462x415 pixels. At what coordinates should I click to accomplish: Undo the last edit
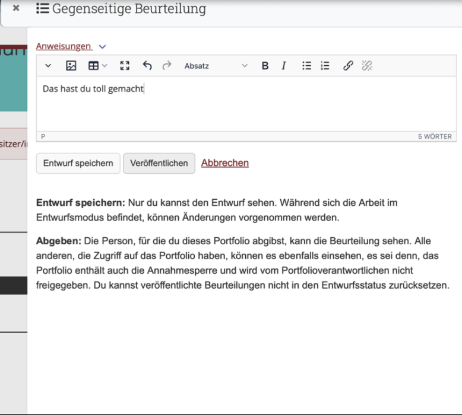[x=147, y=66]
